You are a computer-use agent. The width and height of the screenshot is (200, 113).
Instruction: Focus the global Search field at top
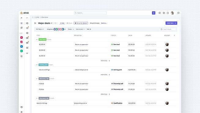coord(90,13)
